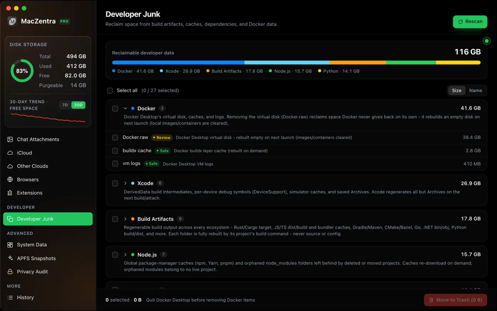Sort the list by Size
Viewport: 497px width, 311px height.
[457, 91]
